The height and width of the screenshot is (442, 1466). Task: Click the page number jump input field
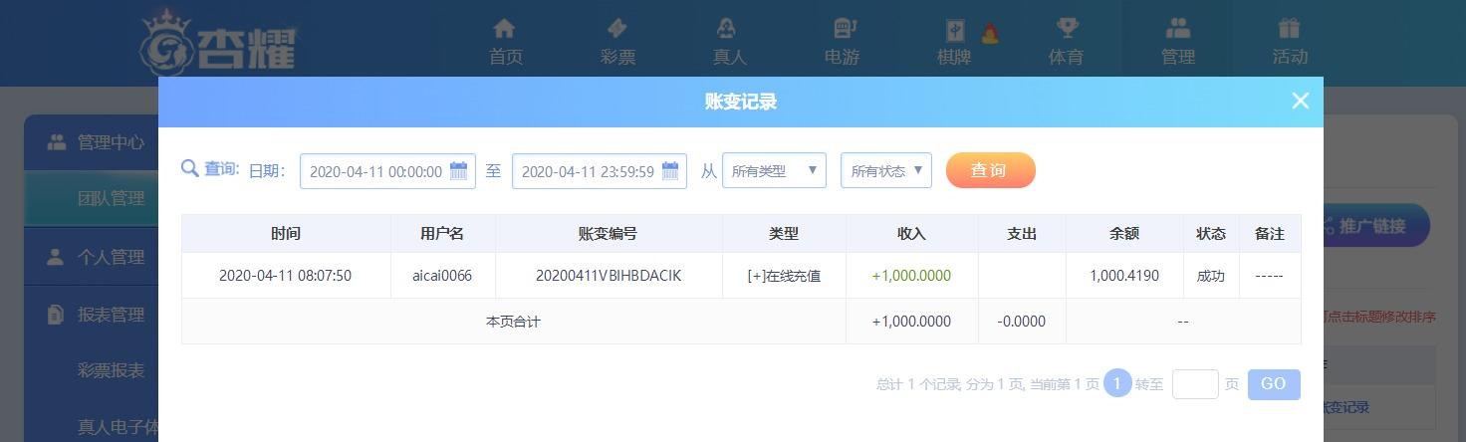(1195, 383)
